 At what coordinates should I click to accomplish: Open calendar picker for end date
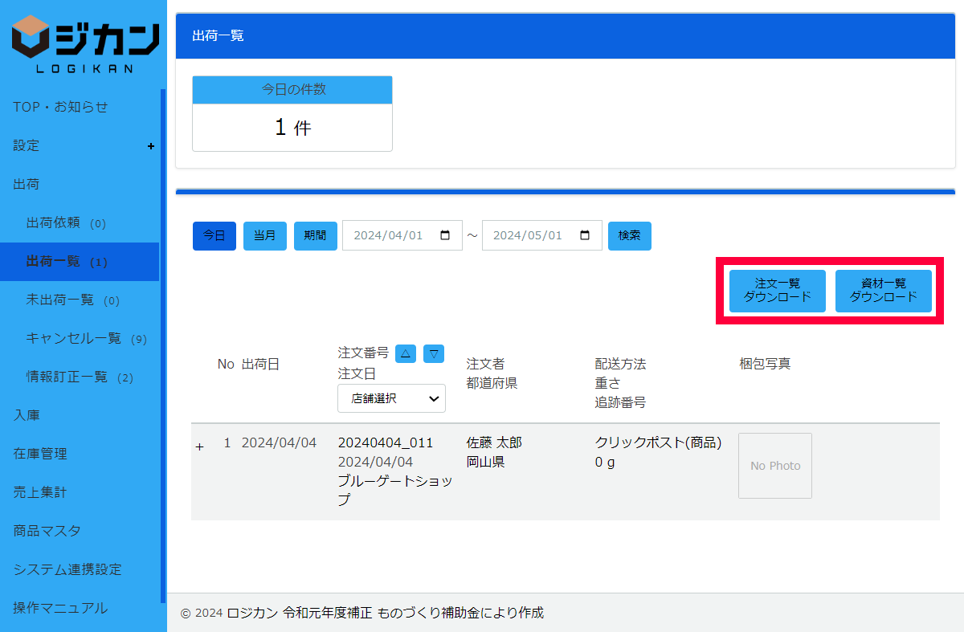tap(585, 235)
